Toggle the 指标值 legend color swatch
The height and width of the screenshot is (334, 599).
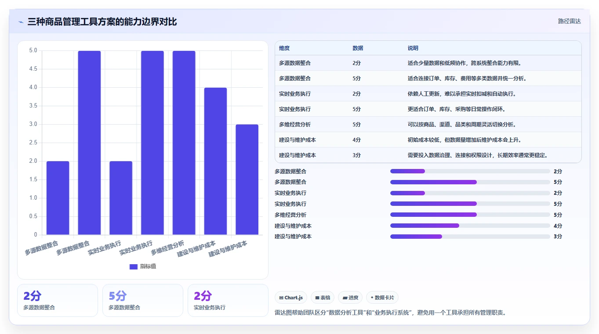tap(134, 266)
